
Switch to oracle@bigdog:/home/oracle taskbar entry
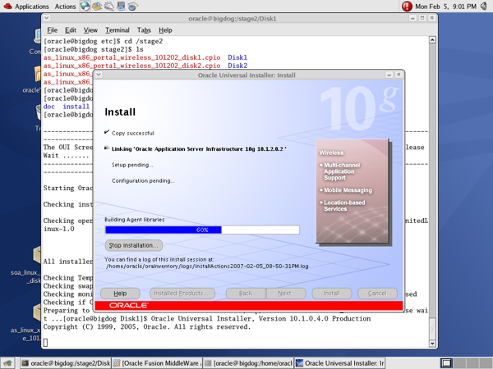coord(248,363)
